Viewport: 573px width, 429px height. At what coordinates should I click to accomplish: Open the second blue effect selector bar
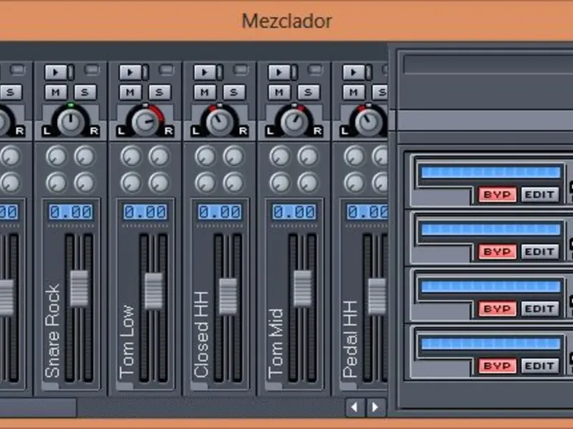tap(491, 230)
